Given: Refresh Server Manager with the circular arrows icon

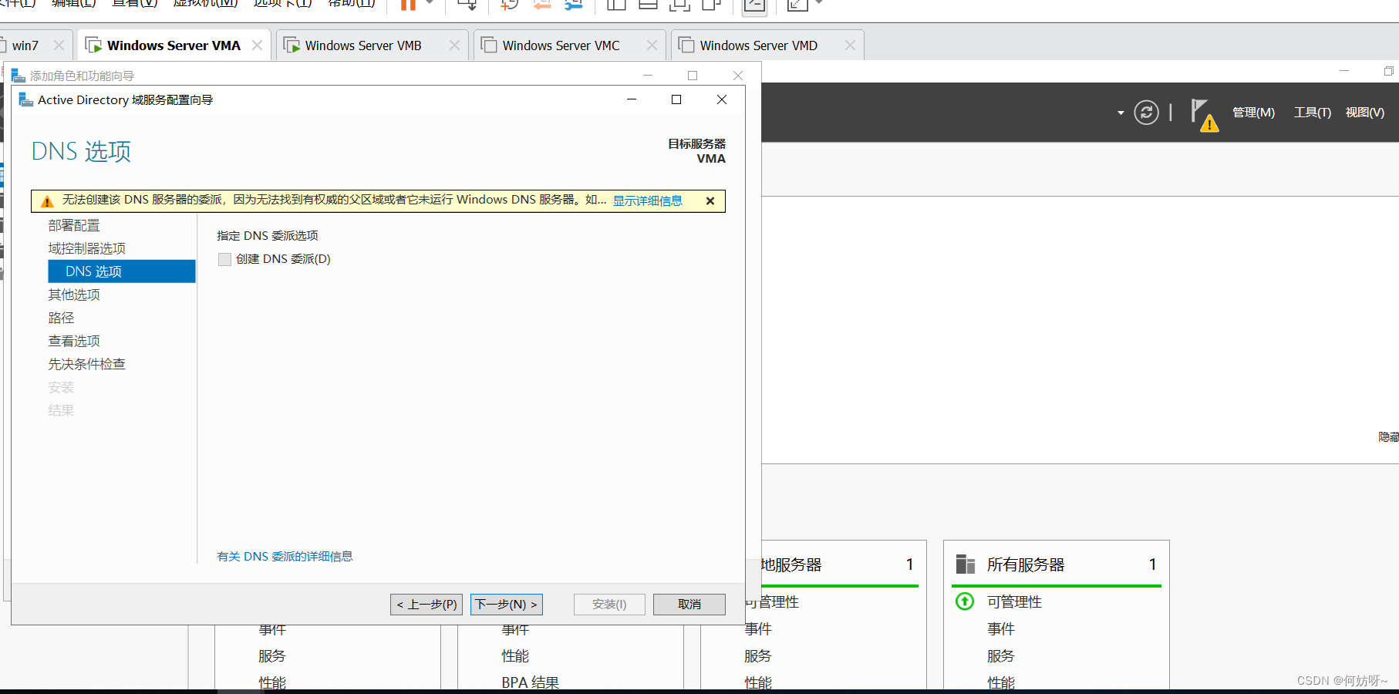Looking at the screenshot, I should coord(1146,113).
